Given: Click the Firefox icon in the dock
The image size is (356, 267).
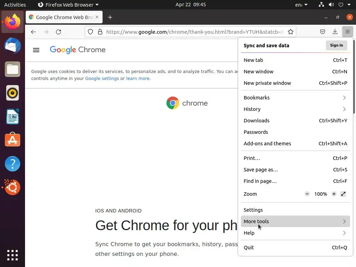Looking at the screenshot, I should [x=13, y=22].
